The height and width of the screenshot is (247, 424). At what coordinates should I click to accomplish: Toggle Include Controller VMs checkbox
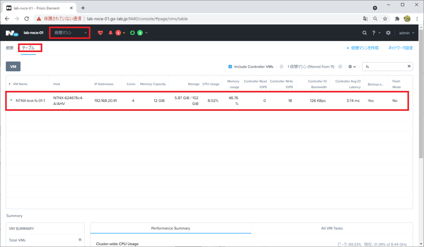coord(230,66)
